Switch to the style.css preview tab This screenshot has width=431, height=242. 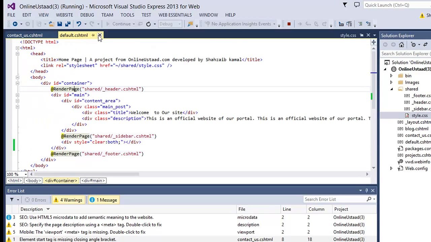click(348, 35)
